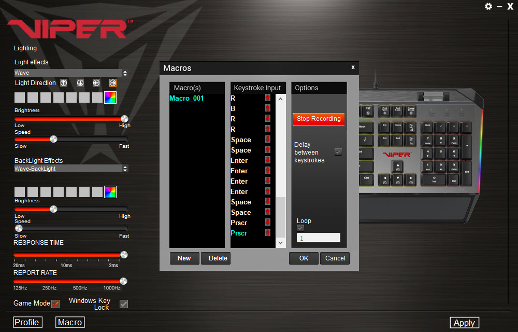Click the Macro button in the bottom bar
Viewport: 518px width, 332px height.
coord(70,323)
